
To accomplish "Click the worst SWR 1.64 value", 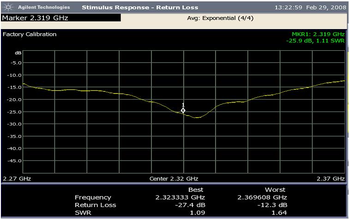I will (x=279, y=213).
